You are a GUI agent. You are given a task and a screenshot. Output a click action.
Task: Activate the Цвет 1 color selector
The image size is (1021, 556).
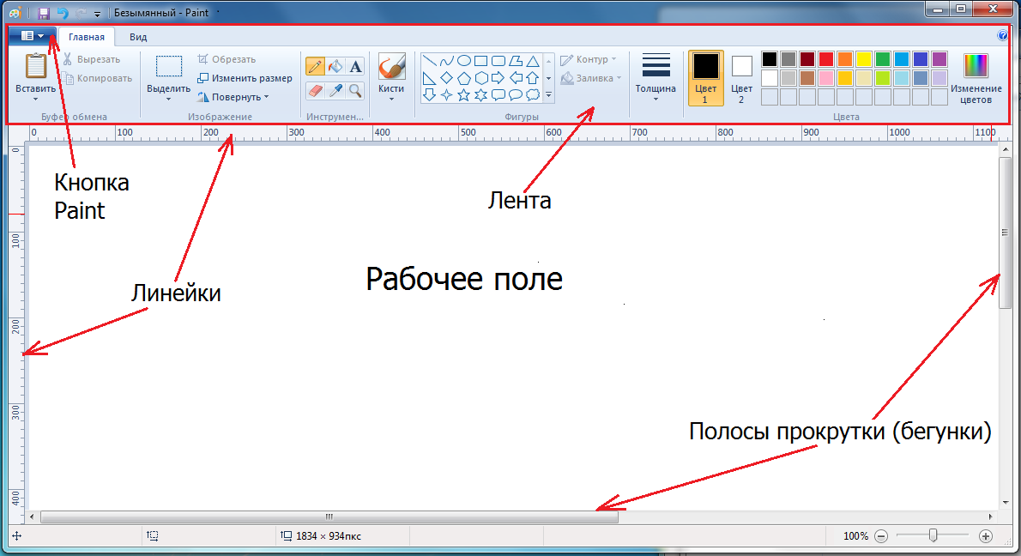point(705,77)
